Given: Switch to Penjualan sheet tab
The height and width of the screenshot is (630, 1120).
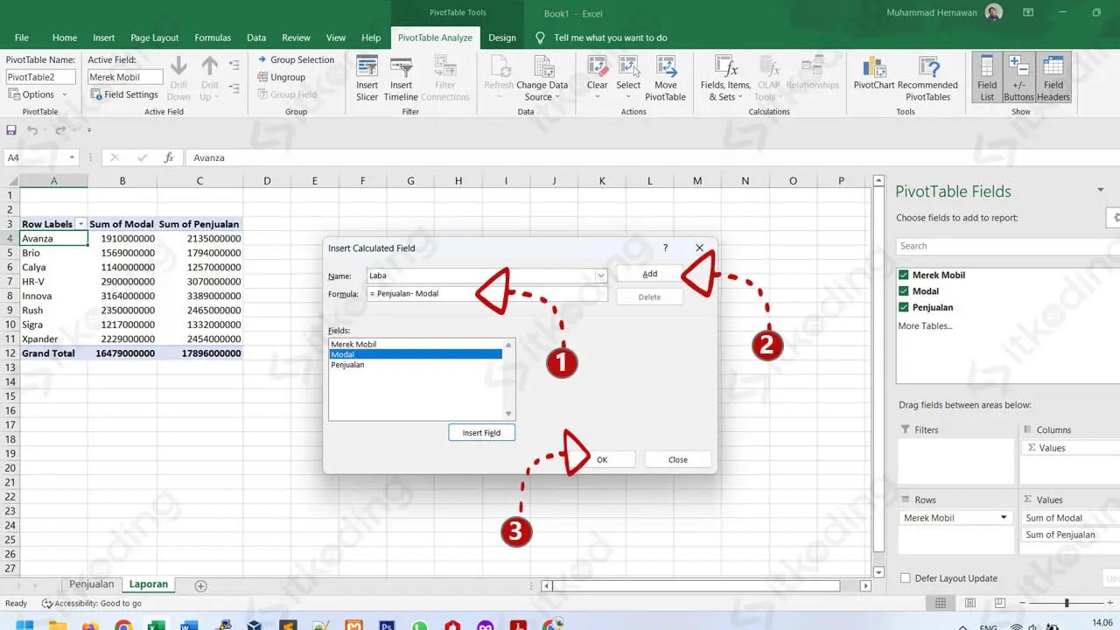Looking at the screenshot, I should click(x=92, y=584).
